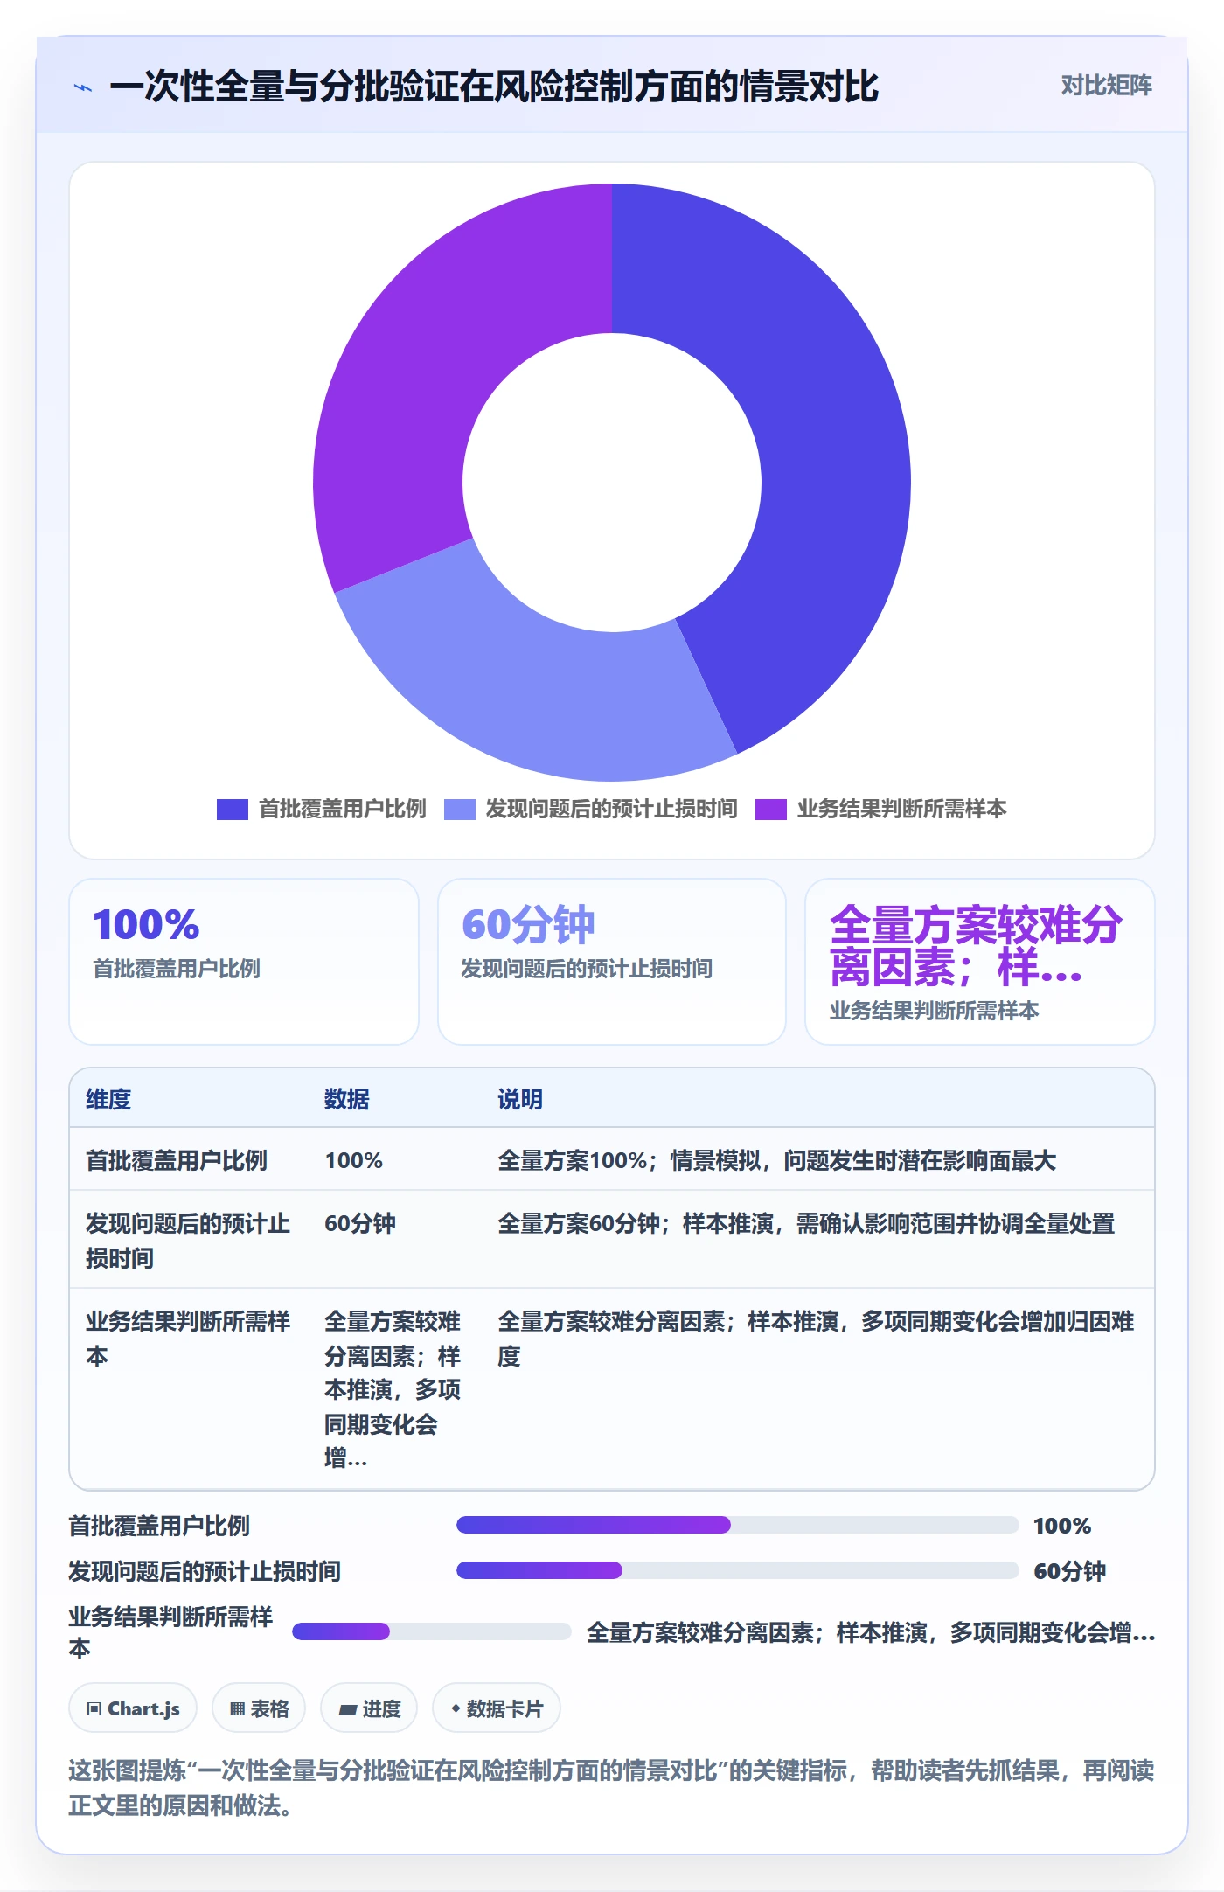Click the 发现问题后的预计止损时间 progress bar
This screenshot has width=1224, height=1892.
pyautogui.click(x=738, y=1570)
